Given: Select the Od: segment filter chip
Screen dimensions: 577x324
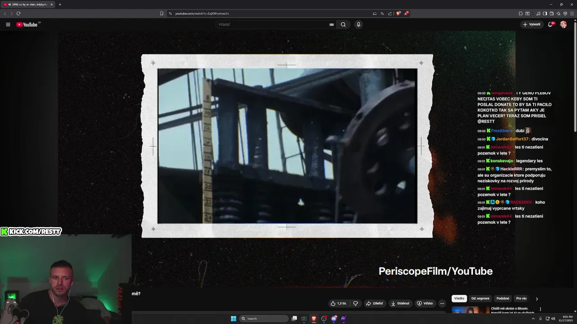Looking at the screenshot, I should coord(480,298).
